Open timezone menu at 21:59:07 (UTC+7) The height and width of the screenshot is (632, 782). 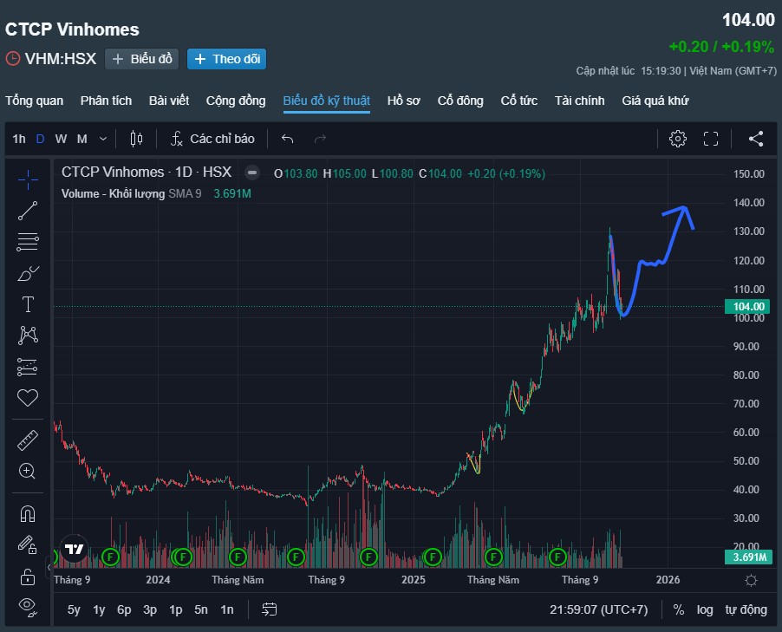pyautogui.click(x=598, y=609)
